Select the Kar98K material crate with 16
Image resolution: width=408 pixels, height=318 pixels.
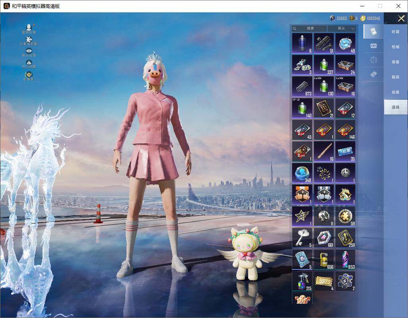pyautogui.click(x=345, y=86)
